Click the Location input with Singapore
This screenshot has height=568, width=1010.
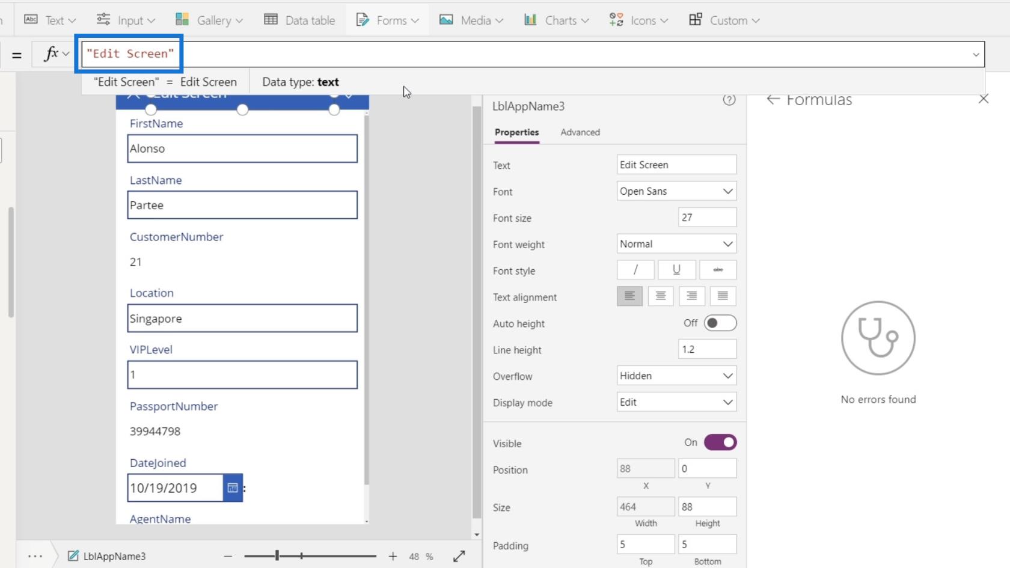pyautogui.click(x=242, y=318)
